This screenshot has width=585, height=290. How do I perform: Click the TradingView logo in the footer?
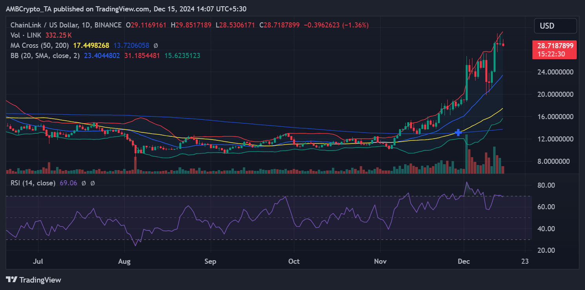pos(33,280)
